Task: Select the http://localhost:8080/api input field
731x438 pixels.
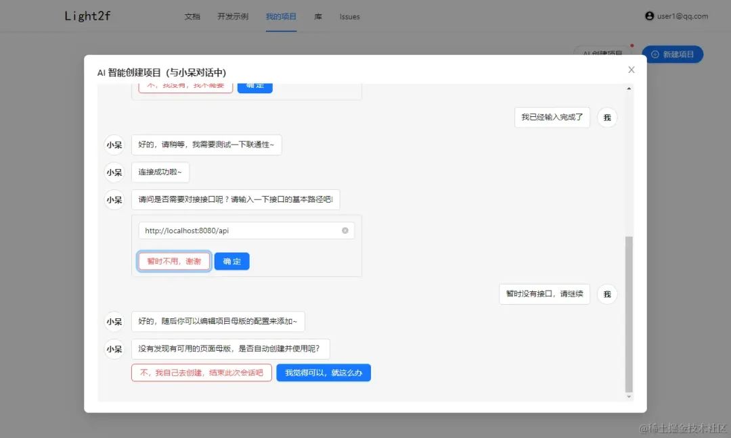Action: tap(237, 230)
